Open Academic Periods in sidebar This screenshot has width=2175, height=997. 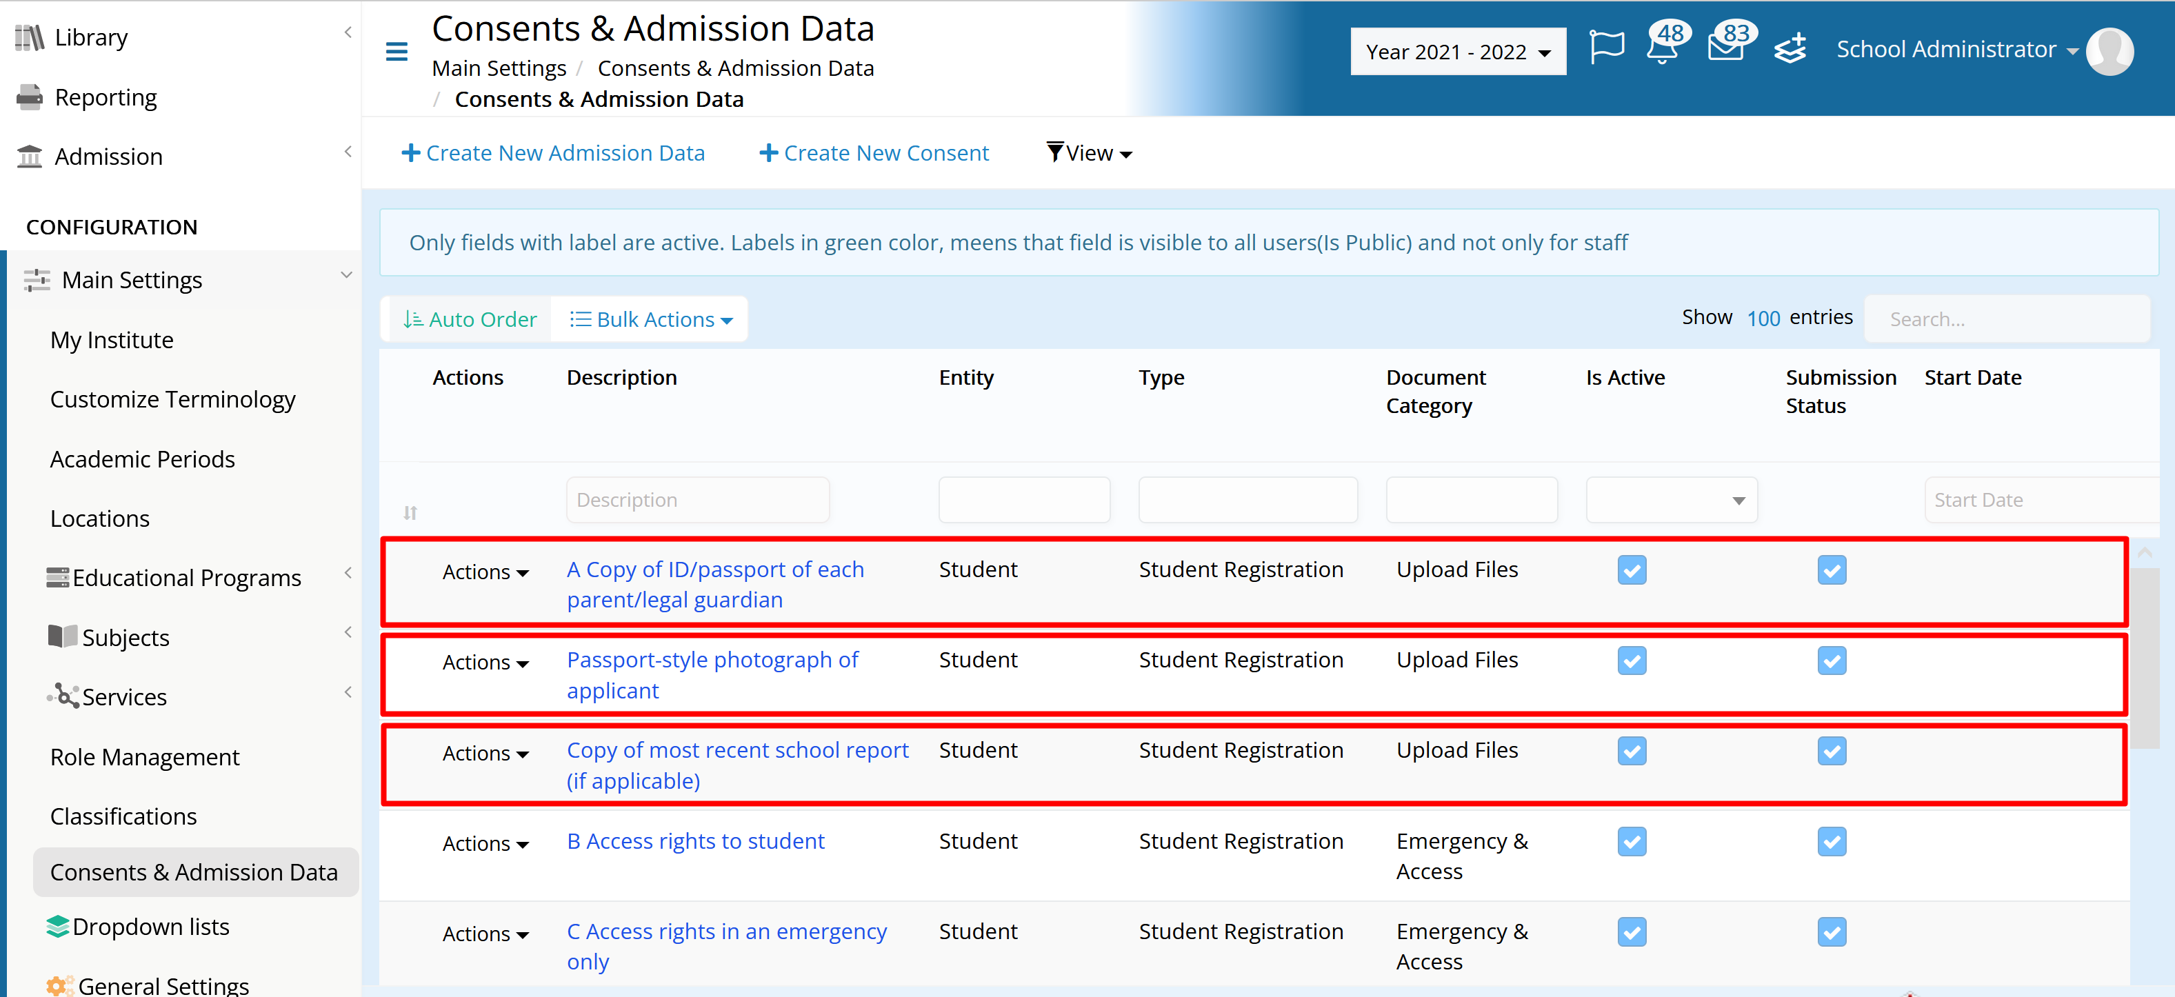click(143, 459)
